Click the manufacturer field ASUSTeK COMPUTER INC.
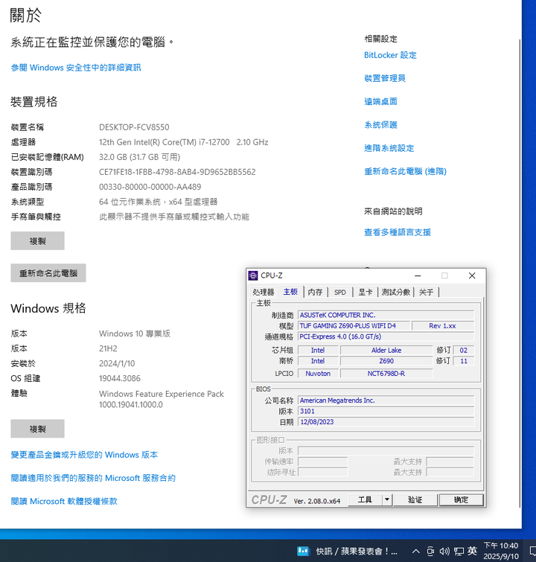This screenshot has height=562, width=536. 386,315
